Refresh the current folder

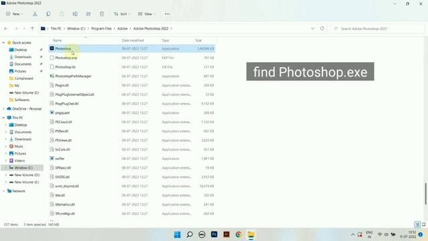coord(322,28)
